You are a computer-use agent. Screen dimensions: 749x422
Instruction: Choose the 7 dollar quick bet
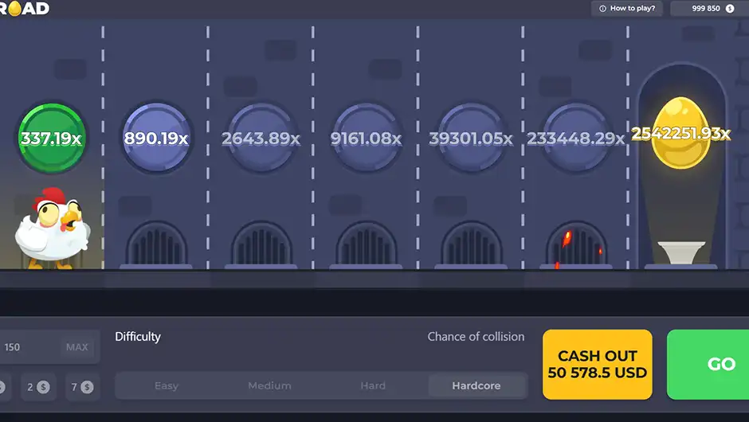pos(82,387)
